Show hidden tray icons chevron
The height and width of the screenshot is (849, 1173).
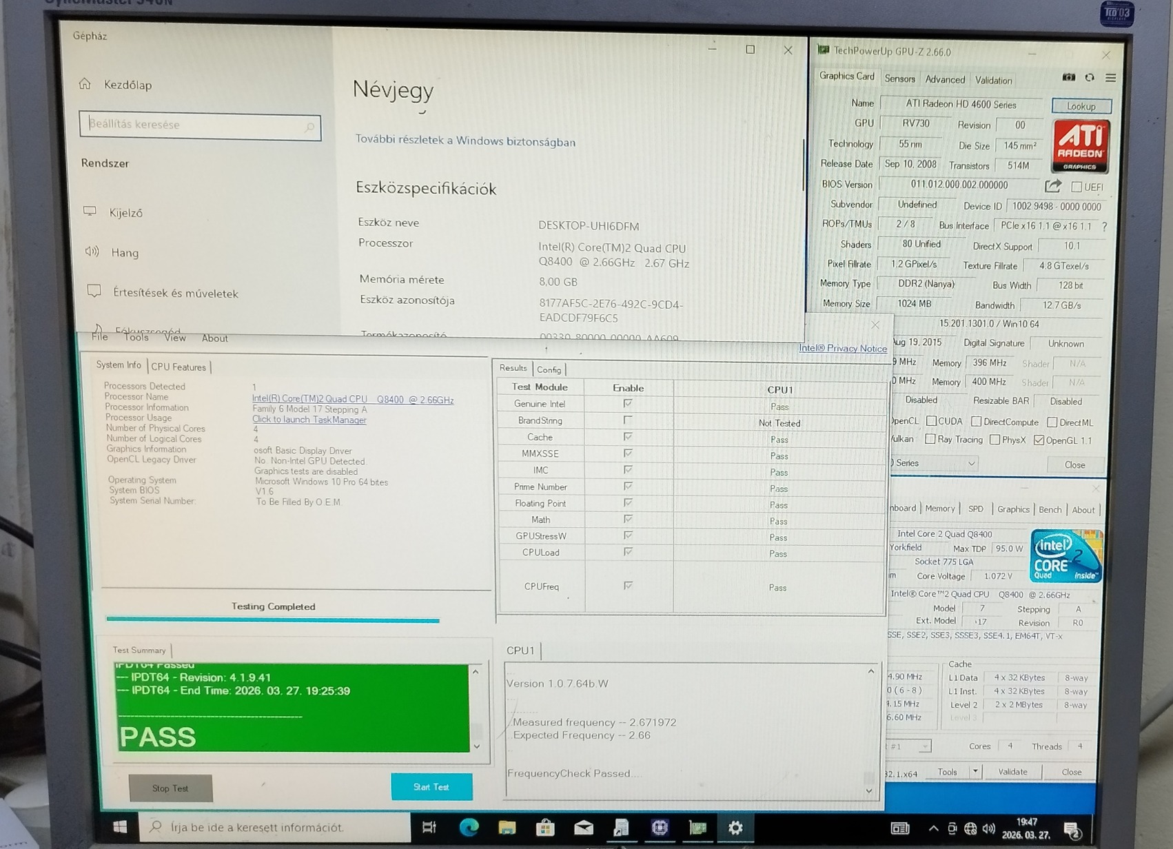[x=933, y=828]
